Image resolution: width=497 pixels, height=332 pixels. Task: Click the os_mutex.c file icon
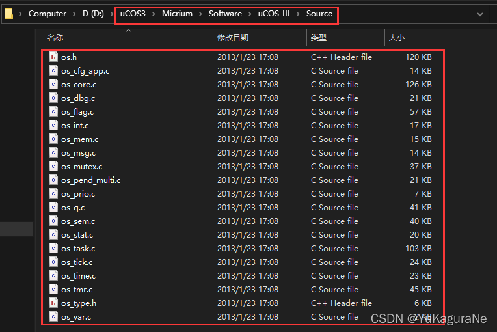pos(53,166)
